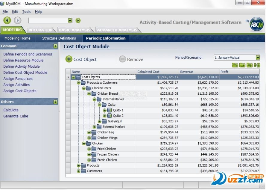
Task: Collapse the Internal Market node
Action: [x=94, y=99]
